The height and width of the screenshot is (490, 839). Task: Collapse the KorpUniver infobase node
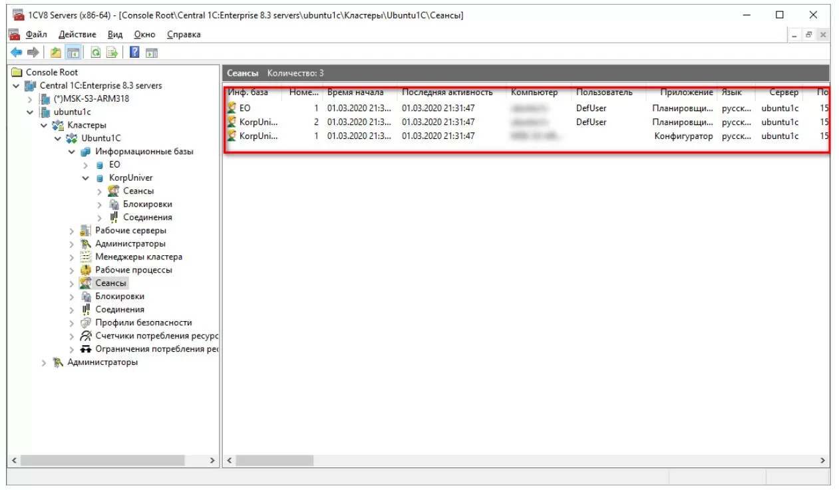coord(86,178)
